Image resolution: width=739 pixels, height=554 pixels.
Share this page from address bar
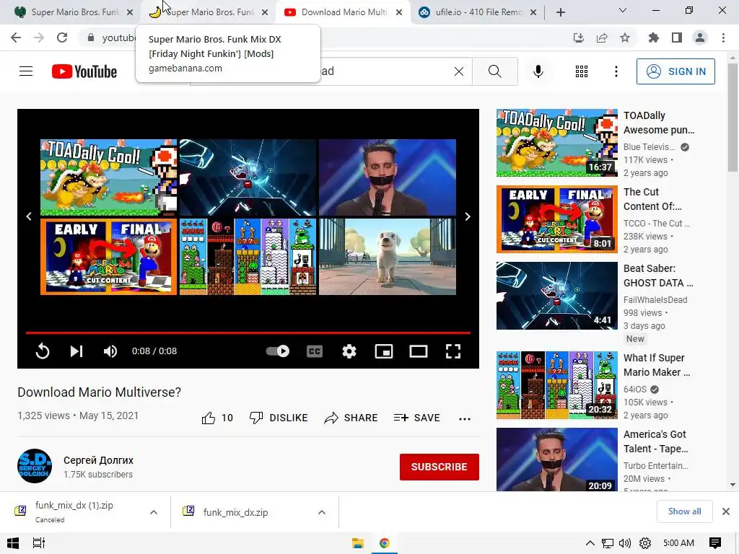[x=602, y=38]
